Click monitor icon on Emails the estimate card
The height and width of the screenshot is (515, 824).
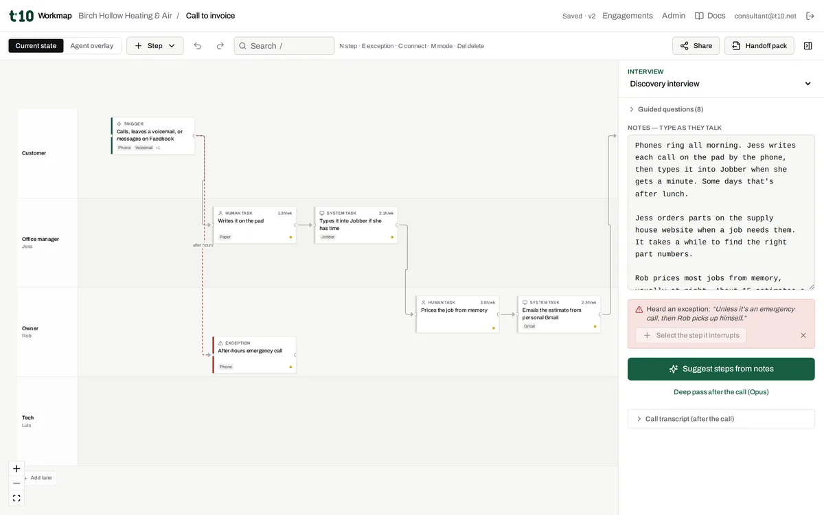525,303
